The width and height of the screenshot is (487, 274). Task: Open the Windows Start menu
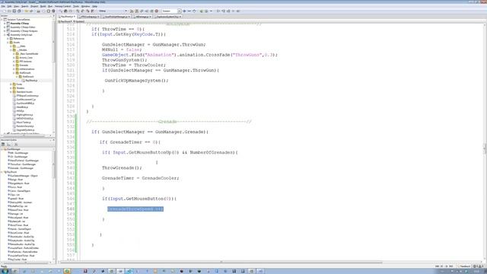pyautogui.click(x=5, y=271)
